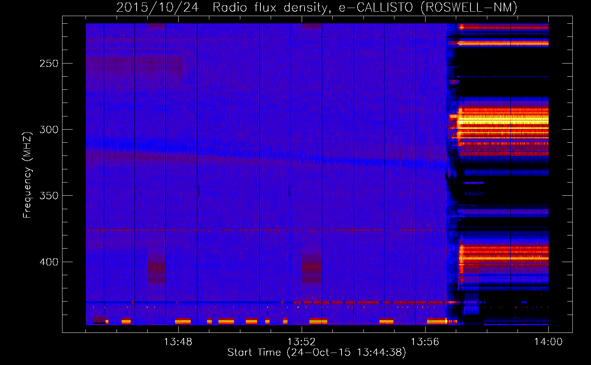The height and width of the screenshot is (365, 591).
Task: Click the 350 frequency tick label
Action: pyautogui.click(x=49, y=196)
